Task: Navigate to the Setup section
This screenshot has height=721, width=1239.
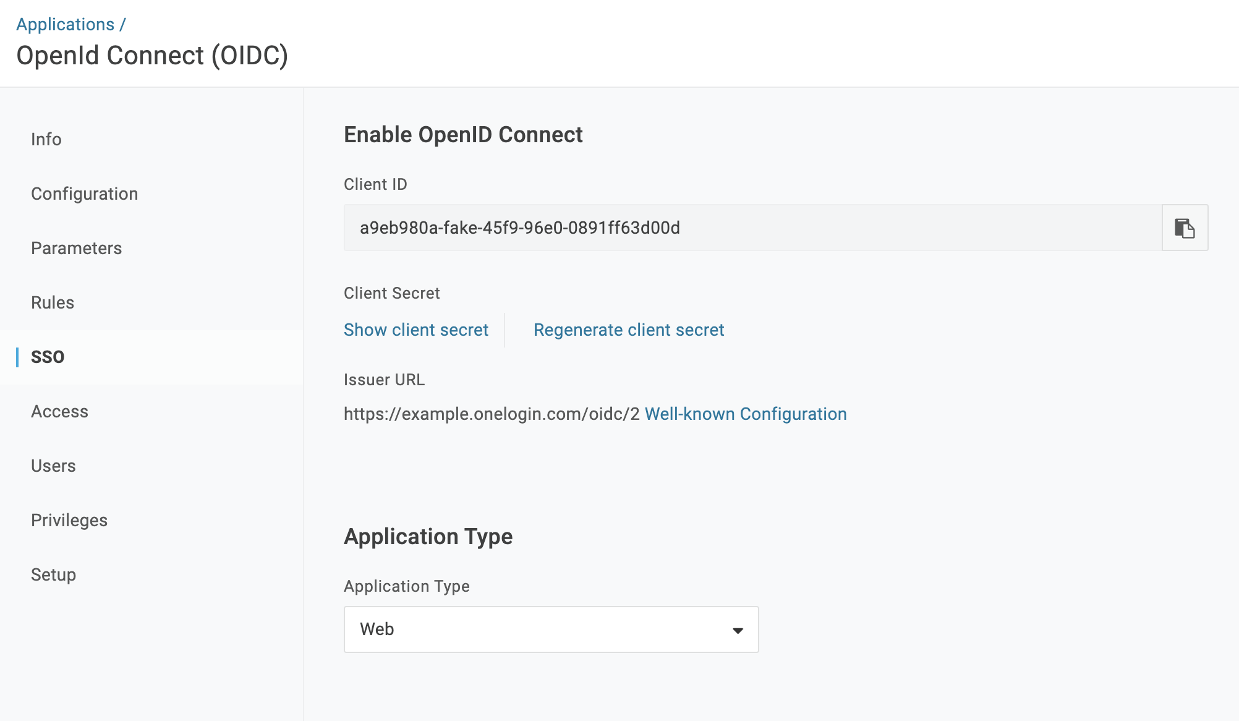Action: pyautogui.click(x=53, y=574)
